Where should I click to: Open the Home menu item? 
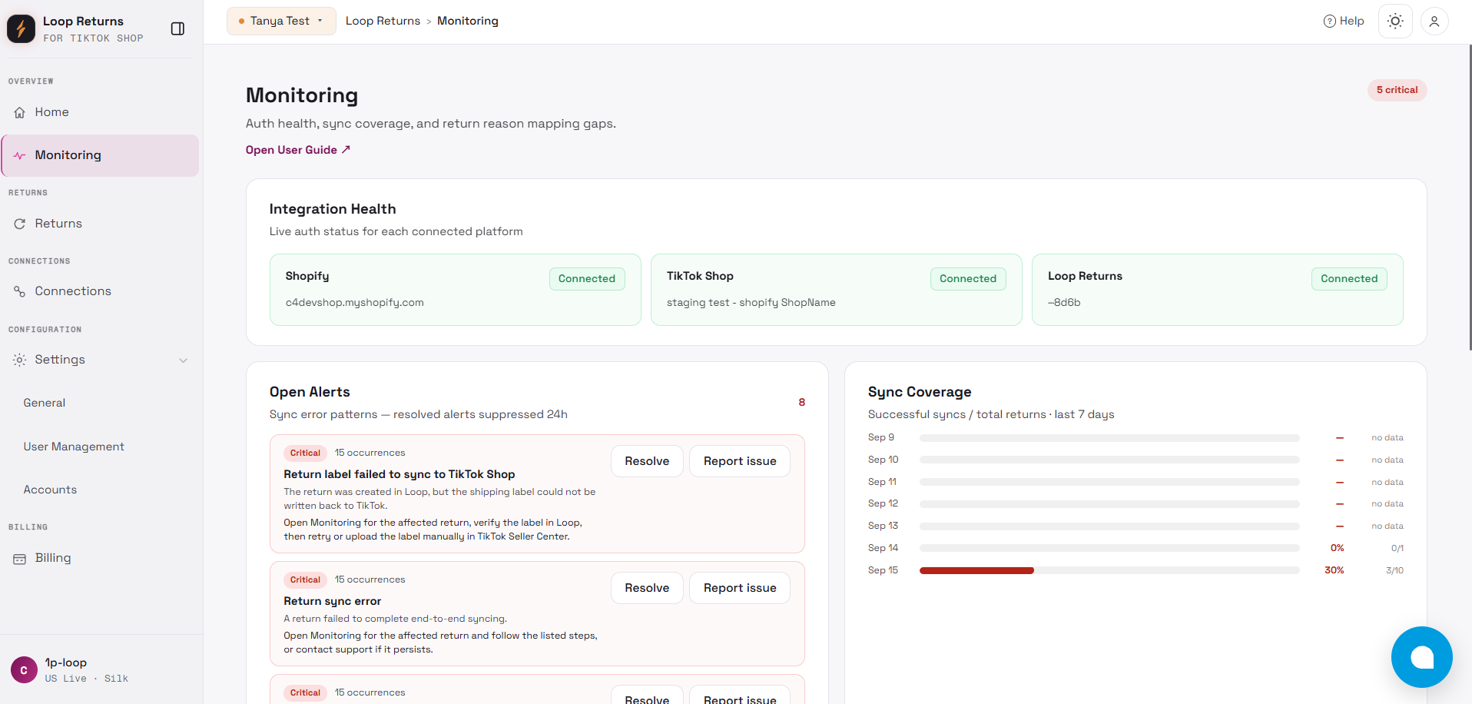tap(100, 112)
